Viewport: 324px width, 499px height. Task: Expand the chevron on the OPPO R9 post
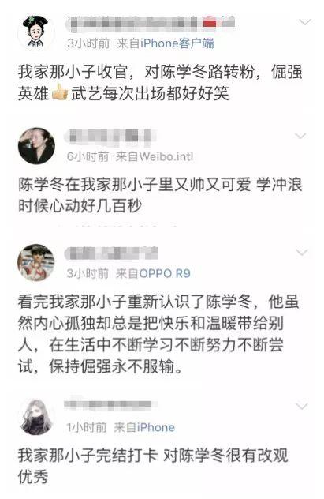[x=302, y=253]
